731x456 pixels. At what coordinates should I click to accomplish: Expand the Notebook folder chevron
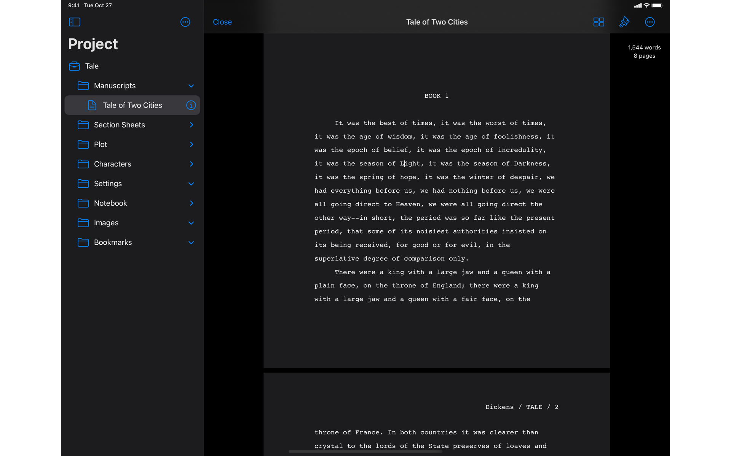(x=192, y=203)
